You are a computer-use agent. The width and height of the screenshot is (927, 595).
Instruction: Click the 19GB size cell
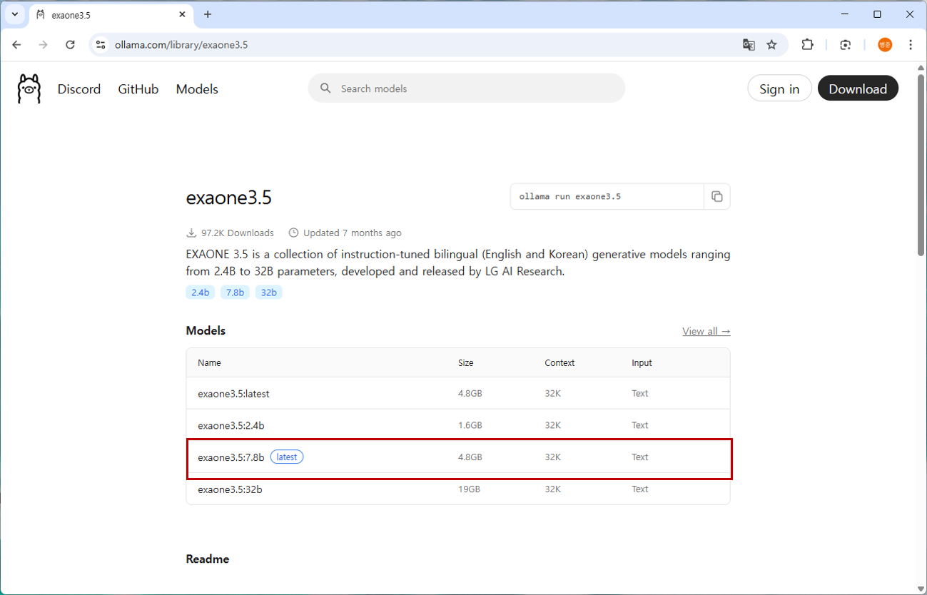point(469,489)
